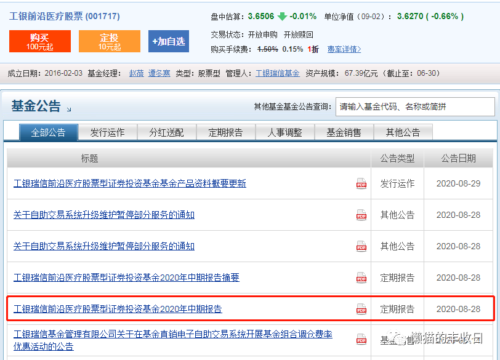Image resolution: width=500 pixels, height=360 pixels.
Task: Click the small arrow next to 基金公告 heading
Action: [69, 110]
